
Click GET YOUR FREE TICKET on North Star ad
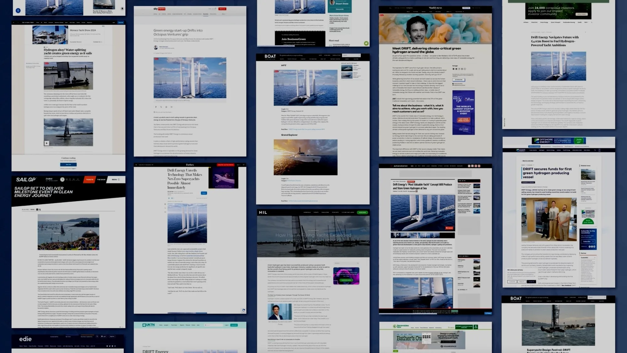pyautogui.click(x=463, y=120)
